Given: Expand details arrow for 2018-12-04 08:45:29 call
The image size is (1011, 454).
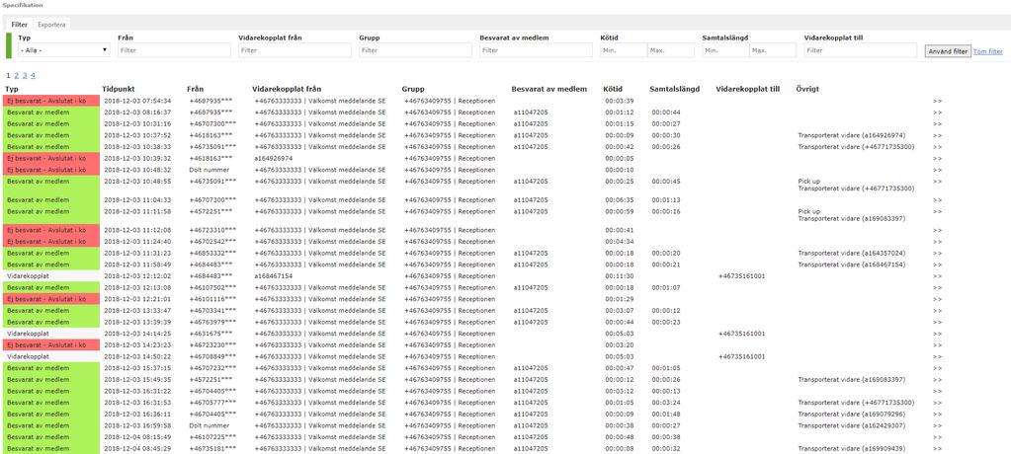Looking at the screenshot, I should pos(937,449).
